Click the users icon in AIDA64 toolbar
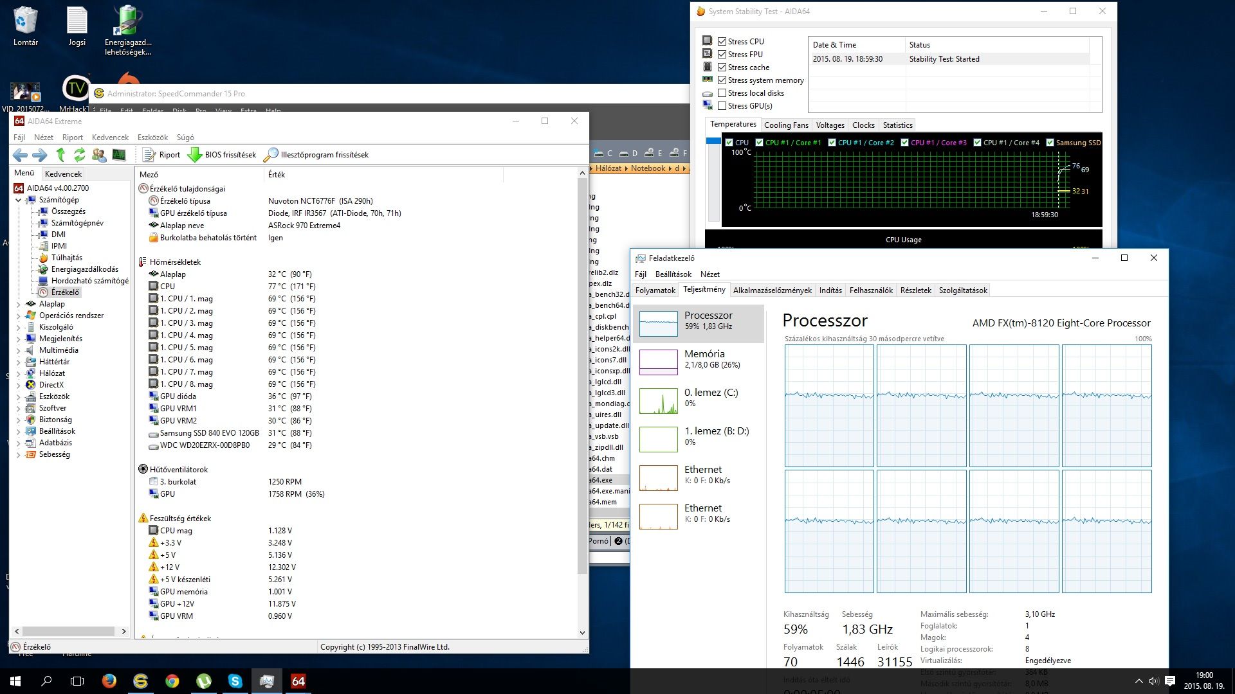The width and height of the screenshot is (1235, 694). click(x=99, y=155)
